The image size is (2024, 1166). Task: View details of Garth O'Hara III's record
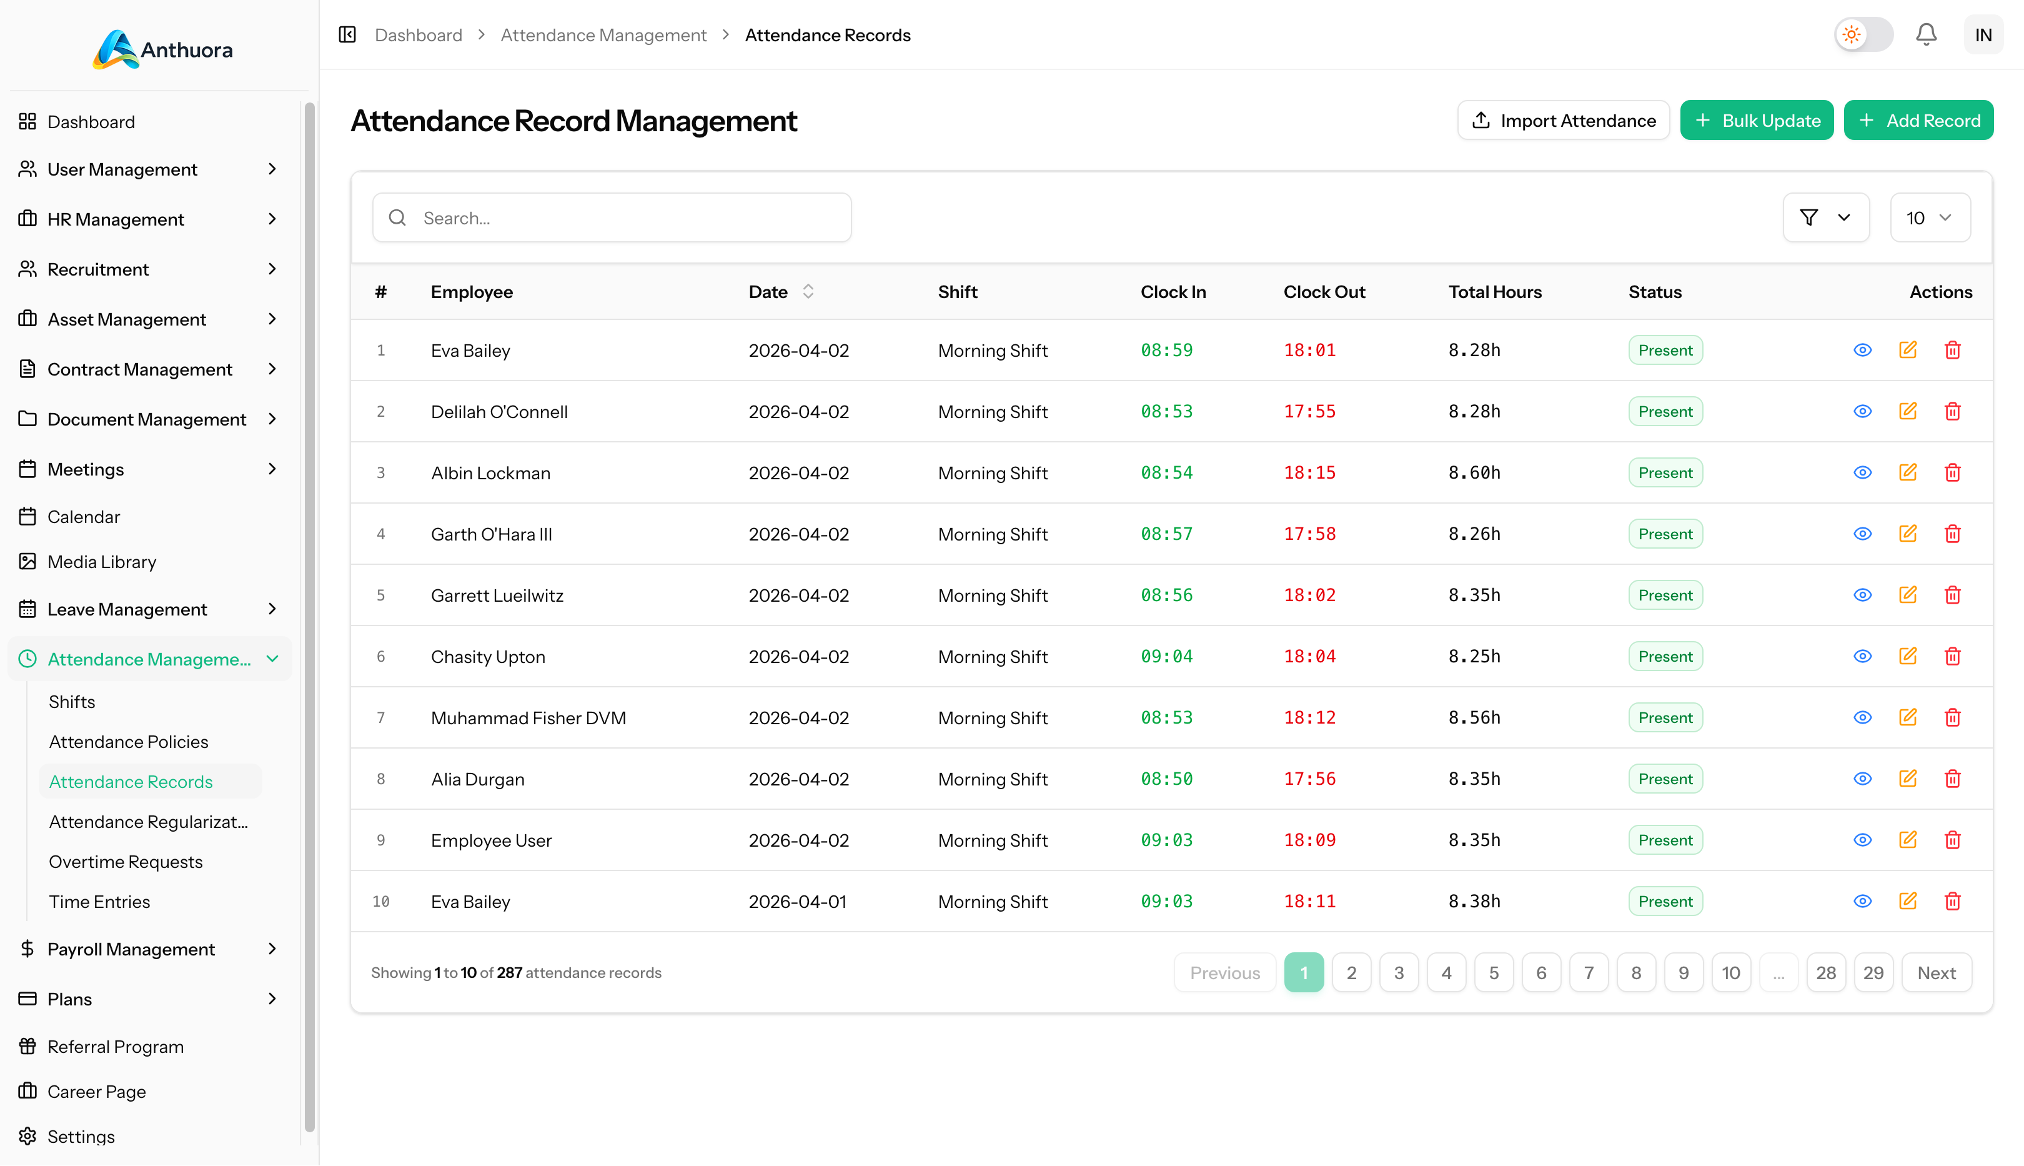coord(1862,534)
